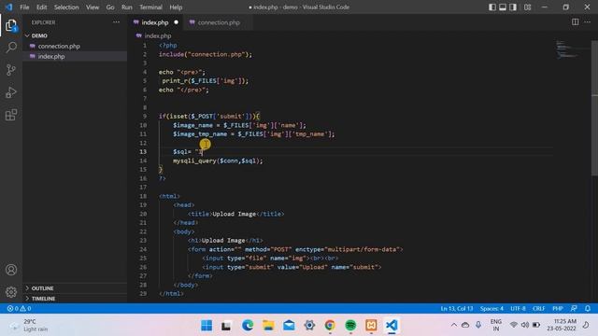Open editor More Actions ellipsis
The height and width of the screenshot is (336, 598).
pyautogui.click(x=588, y=22)
